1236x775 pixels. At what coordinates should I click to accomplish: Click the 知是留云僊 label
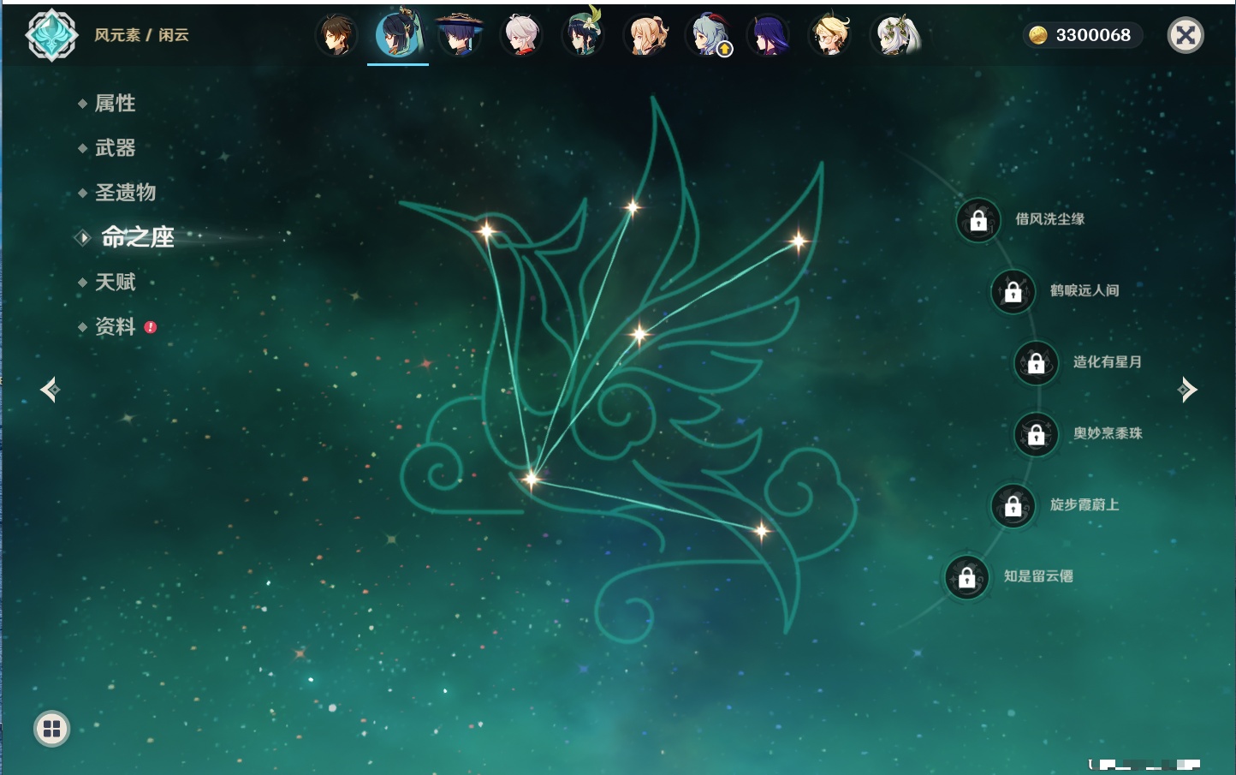point(1038,575)
